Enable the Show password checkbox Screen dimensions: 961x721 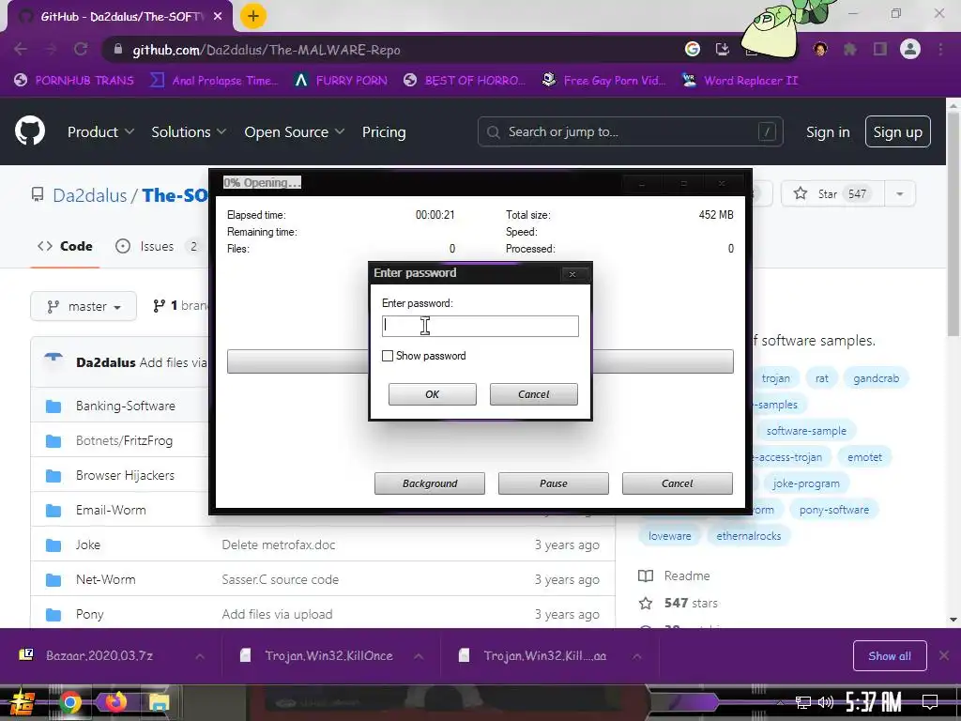pos(388,356)
